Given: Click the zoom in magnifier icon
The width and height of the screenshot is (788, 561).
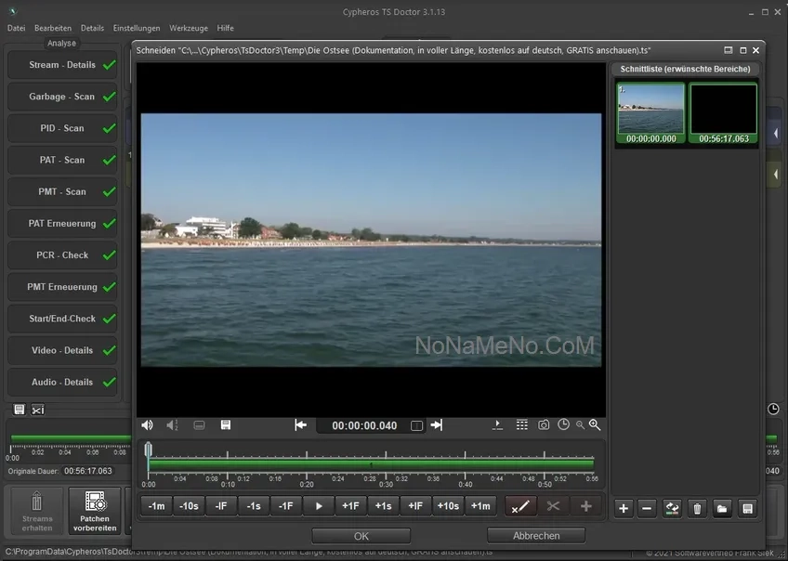Looking at the screenshot, I should pos(595,425).
